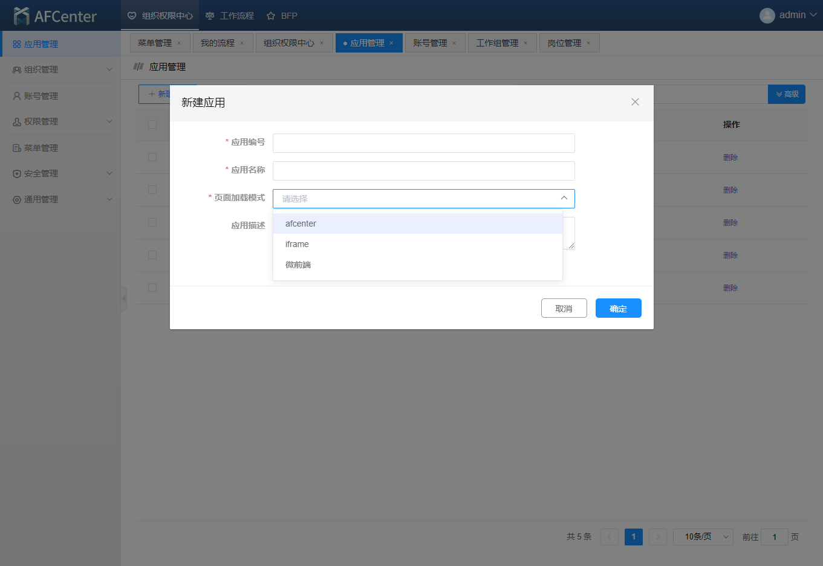Open the 10条/页 page size dropdown

pos(703,537)
